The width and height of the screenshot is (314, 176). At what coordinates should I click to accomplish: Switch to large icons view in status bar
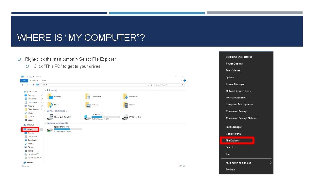coord(184,166)
